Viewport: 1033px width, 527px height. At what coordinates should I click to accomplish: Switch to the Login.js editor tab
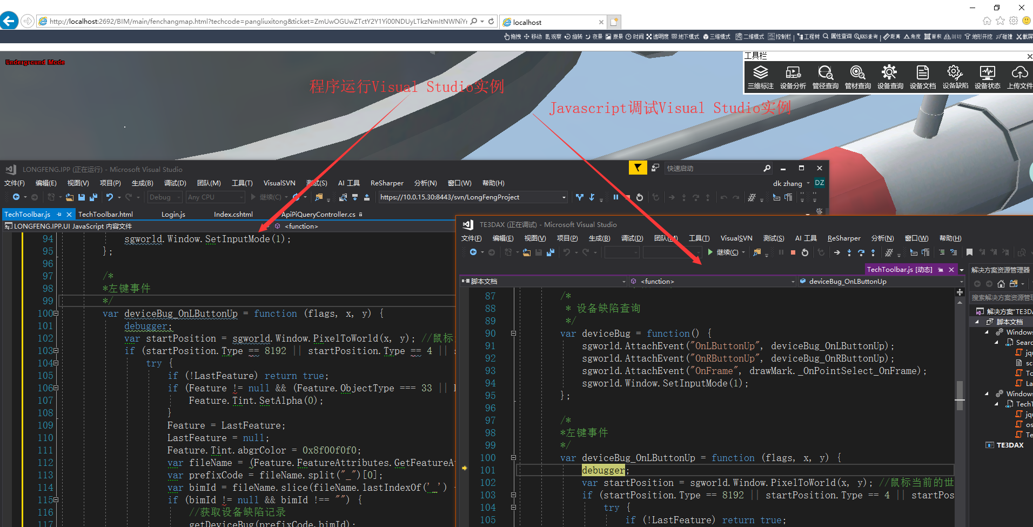coord(173,215)
